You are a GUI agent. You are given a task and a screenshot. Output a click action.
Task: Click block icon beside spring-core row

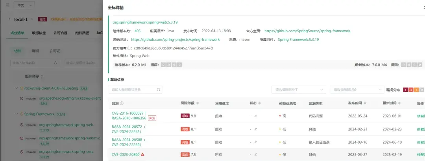(22, 152)
